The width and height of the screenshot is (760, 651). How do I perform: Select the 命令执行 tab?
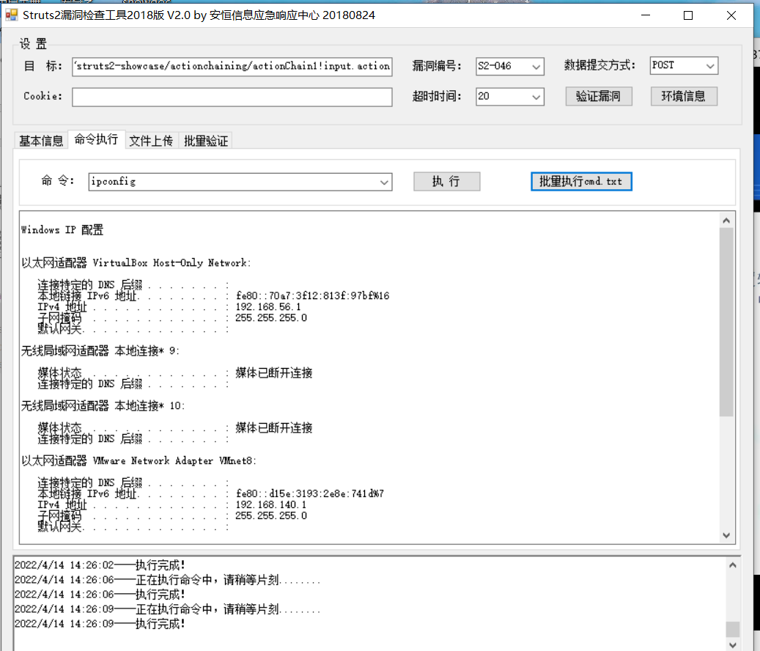pyautogui.click(x=95, y=139)
